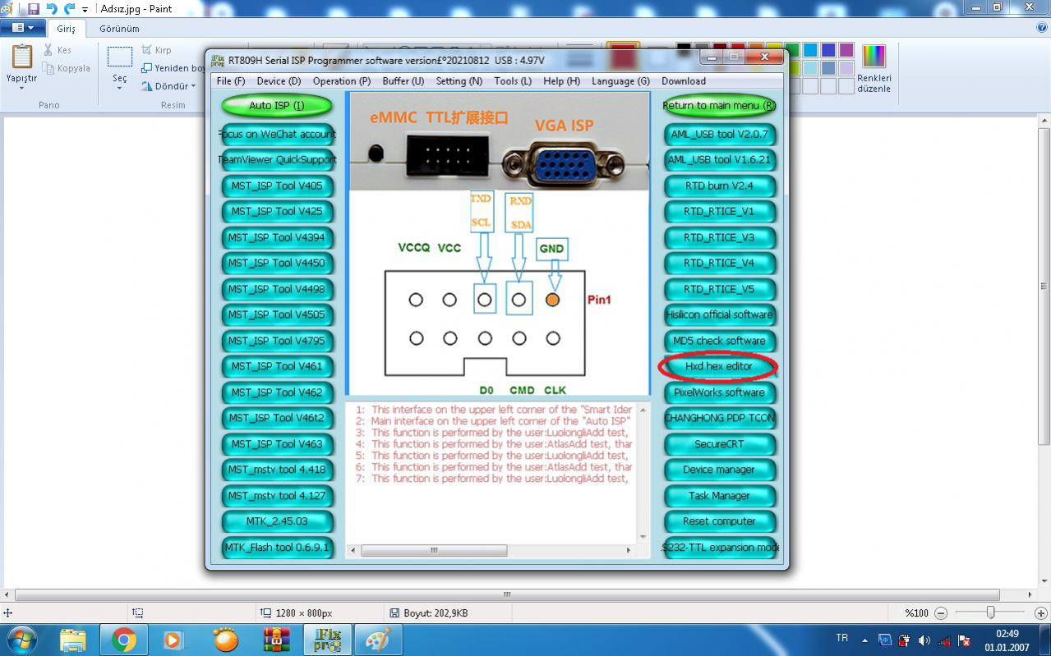Screen dimensions: 1051x656
Task: Open the Paint application menu button
Action: click(22, 28)
